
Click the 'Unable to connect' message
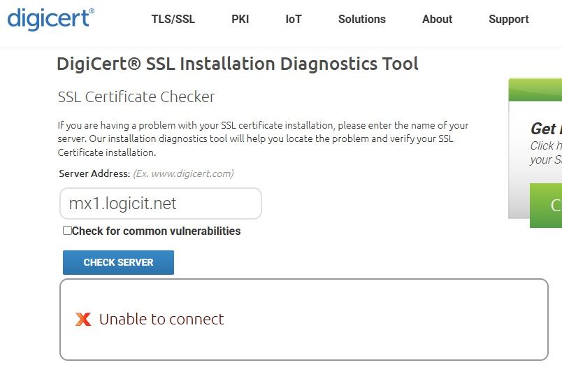point(161,320)
